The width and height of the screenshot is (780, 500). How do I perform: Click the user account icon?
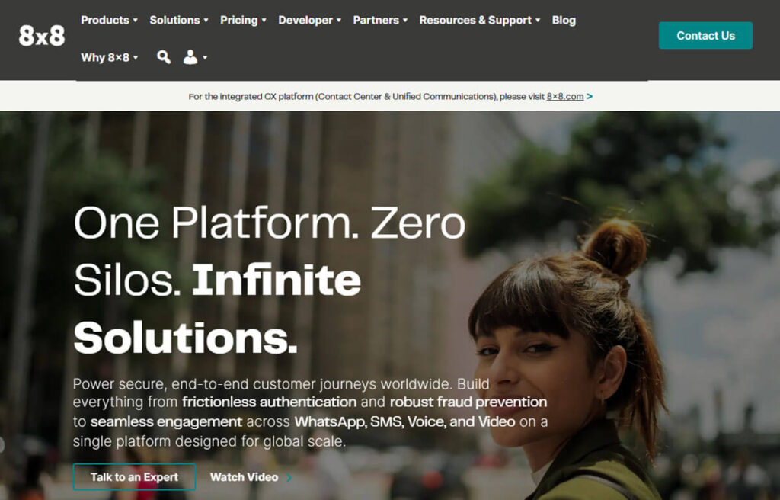click(190, 57)
